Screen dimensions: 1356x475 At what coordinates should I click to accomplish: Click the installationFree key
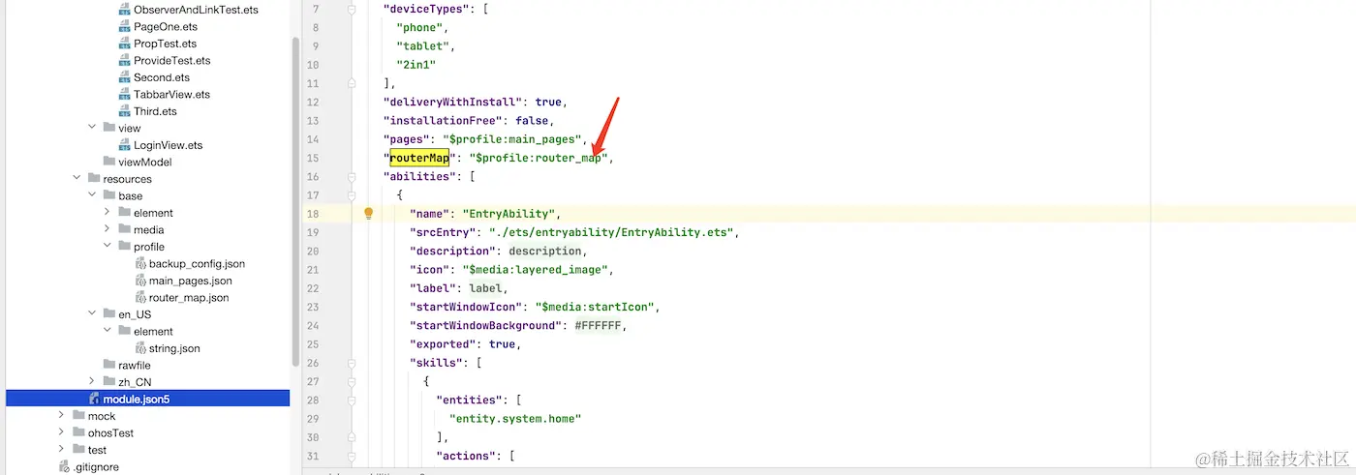[x=443, y=121]
